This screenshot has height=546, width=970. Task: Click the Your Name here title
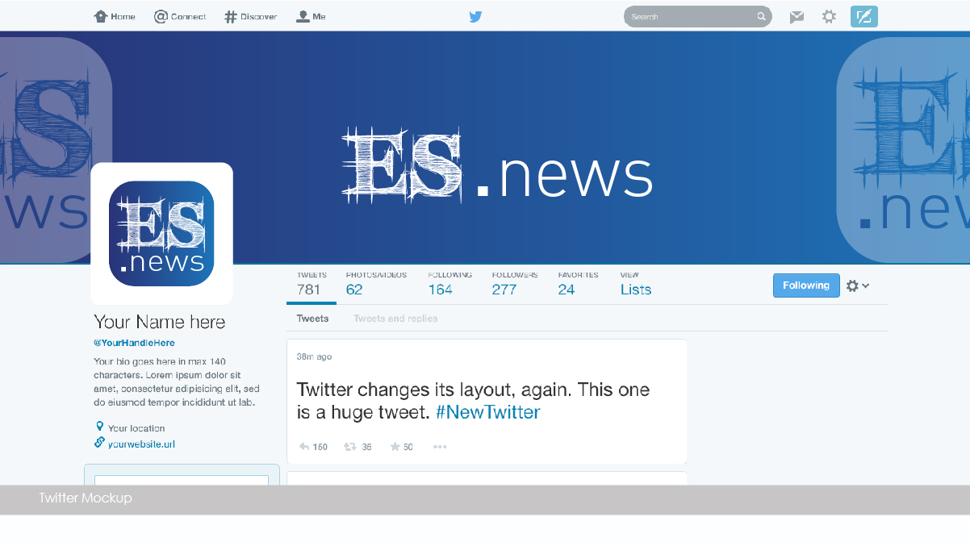[160, 322]
